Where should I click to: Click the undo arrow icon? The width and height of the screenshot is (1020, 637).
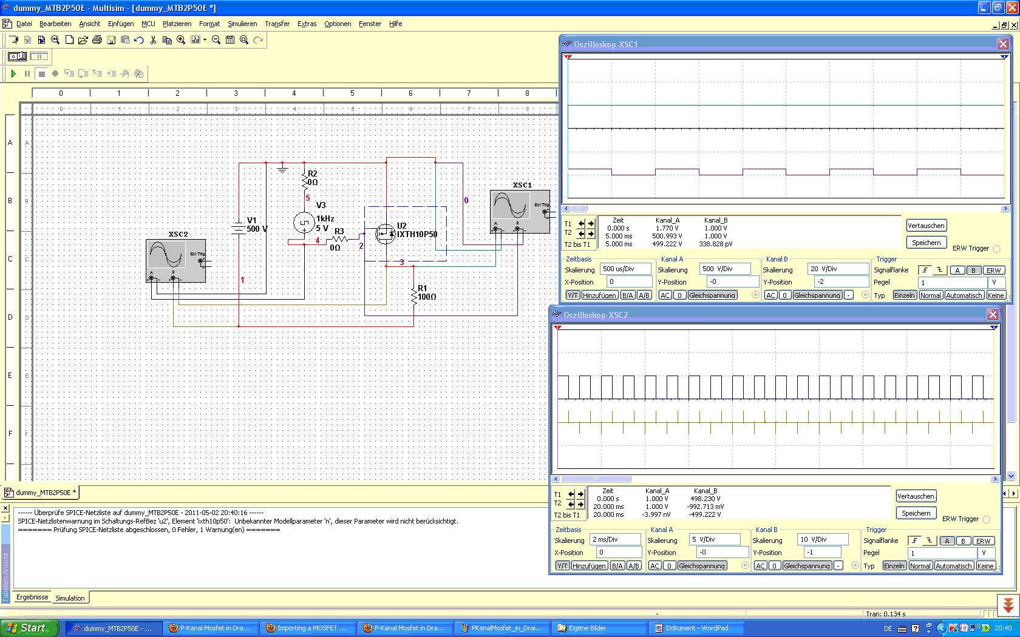tap(139, 40)
